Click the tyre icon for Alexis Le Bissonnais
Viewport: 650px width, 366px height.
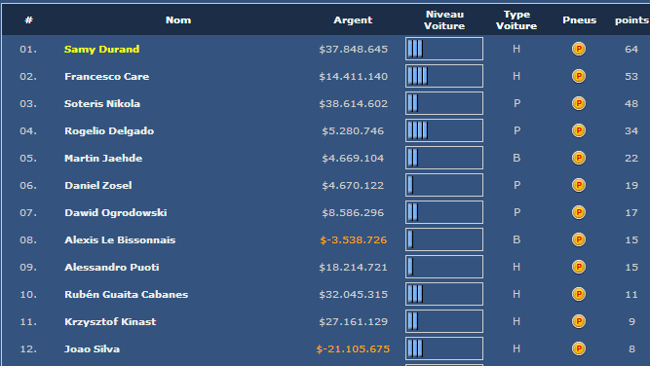pyautogui.click(x=579, y=239)
